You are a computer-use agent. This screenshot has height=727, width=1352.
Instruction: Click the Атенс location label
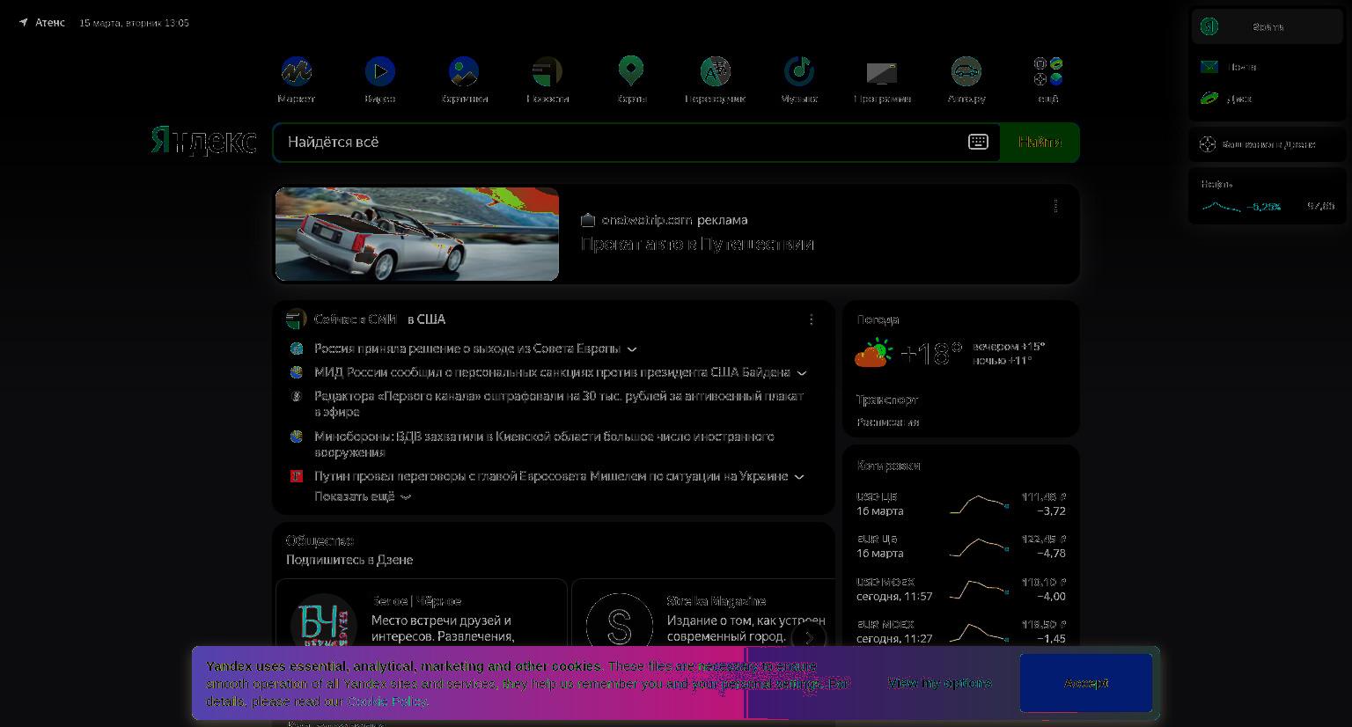50,23
